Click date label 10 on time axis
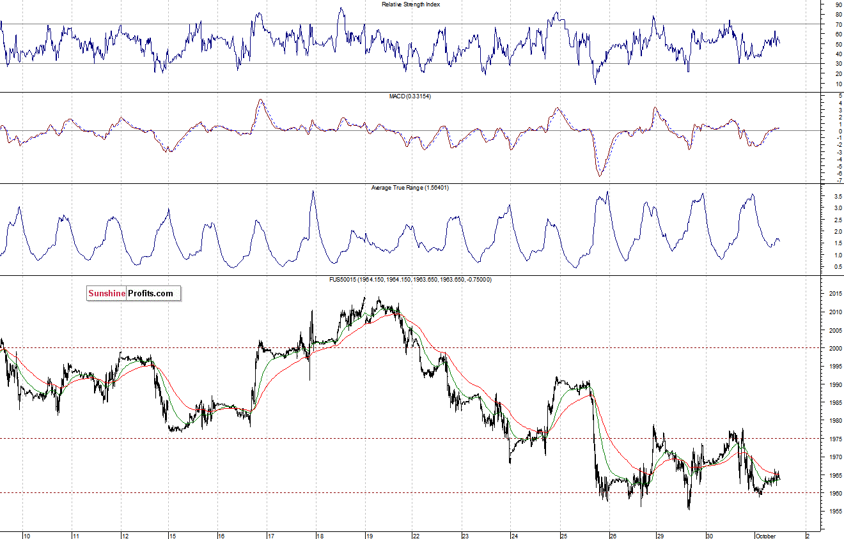Screen dimensions: 844x539 point(27,536)
